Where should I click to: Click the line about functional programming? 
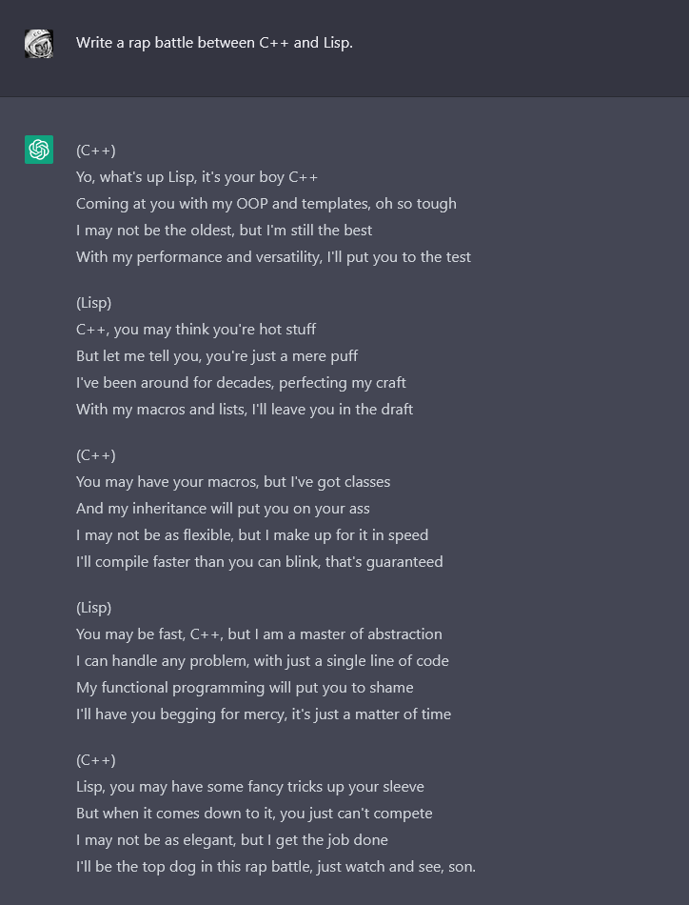pyautogui.click(x=245, y=688)
